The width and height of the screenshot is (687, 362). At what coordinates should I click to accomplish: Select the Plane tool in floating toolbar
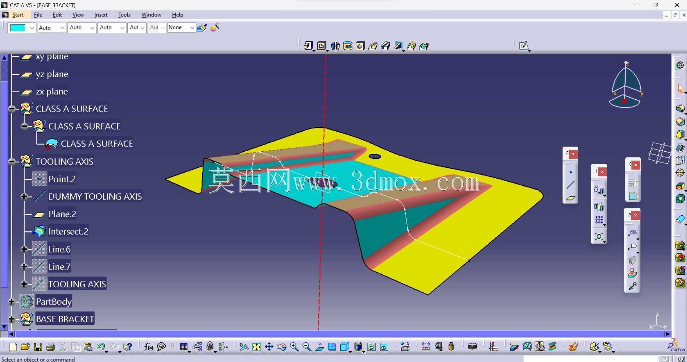tap(570, 198)
